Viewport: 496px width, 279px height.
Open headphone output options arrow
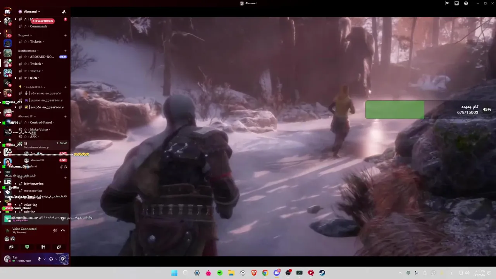56,259
